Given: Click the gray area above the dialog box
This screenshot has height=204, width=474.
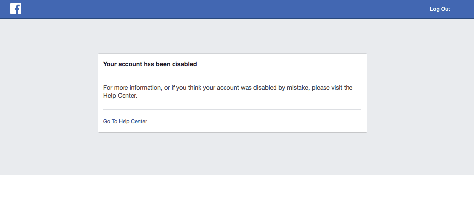Looking at the screenshot, I should [232, 36].
